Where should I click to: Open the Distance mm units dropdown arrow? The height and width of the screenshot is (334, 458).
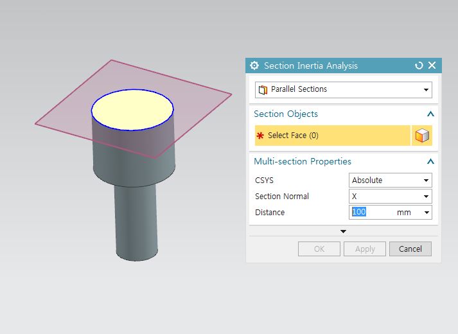tap(426, 213)
